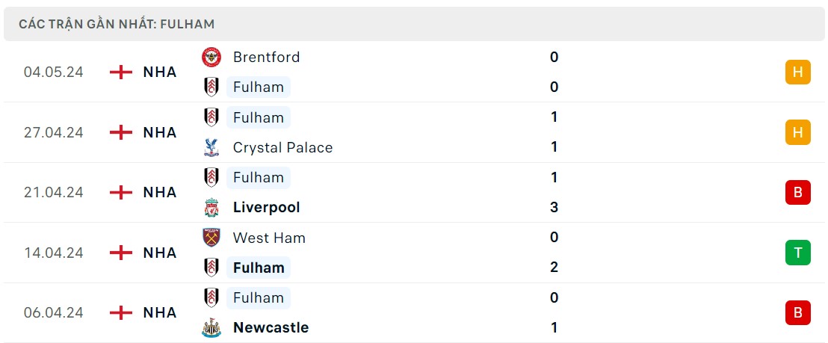Click the England flag on 04.05.24 row
The width and height of the screenshot is (828, 343).
pos(121,72)
